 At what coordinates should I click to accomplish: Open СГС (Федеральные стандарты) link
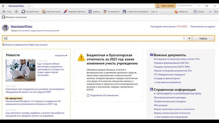pyautogui.click(x=169, y=74)
